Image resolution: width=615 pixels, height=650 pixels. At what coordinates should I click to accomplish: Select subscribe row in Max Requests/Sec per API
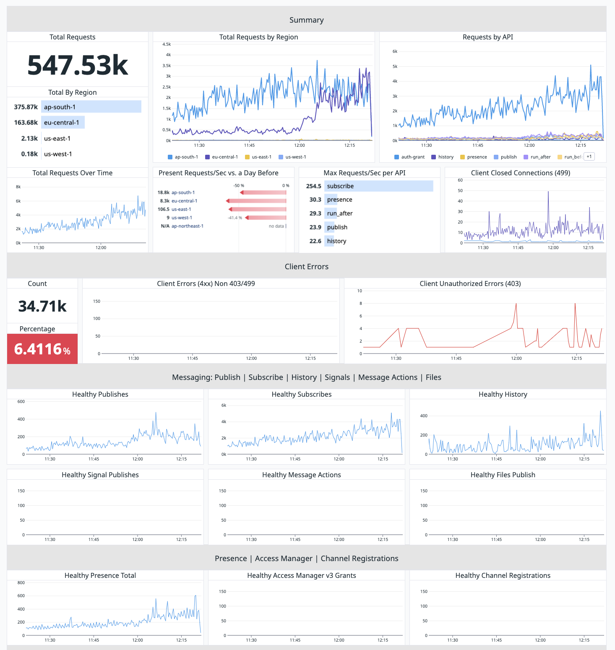click(x=369, y=186)
